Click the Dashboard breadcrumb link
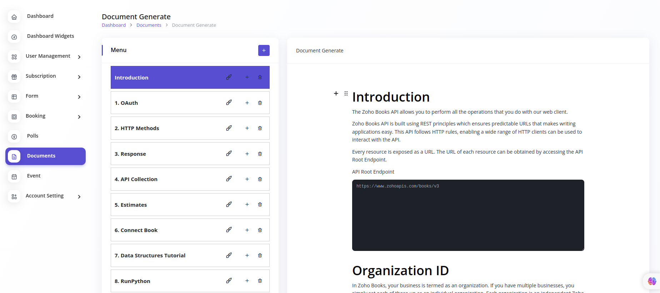660x293 pixels. point(114,25)
